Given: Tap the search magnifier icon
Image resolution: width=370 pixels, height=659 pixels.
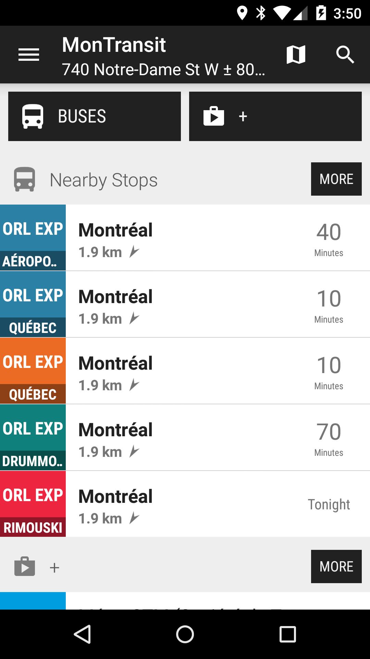Looking at the screenshot, I should 345,55.
